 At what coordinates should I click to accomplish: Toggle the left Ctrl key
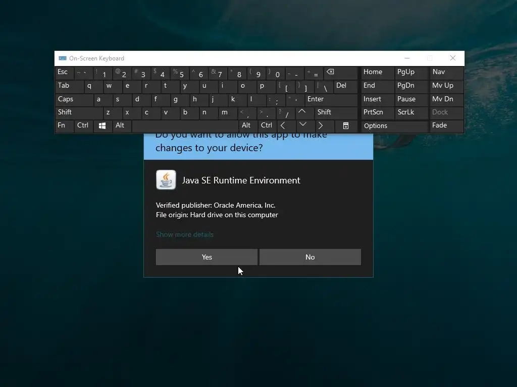[x=84, y=125]
